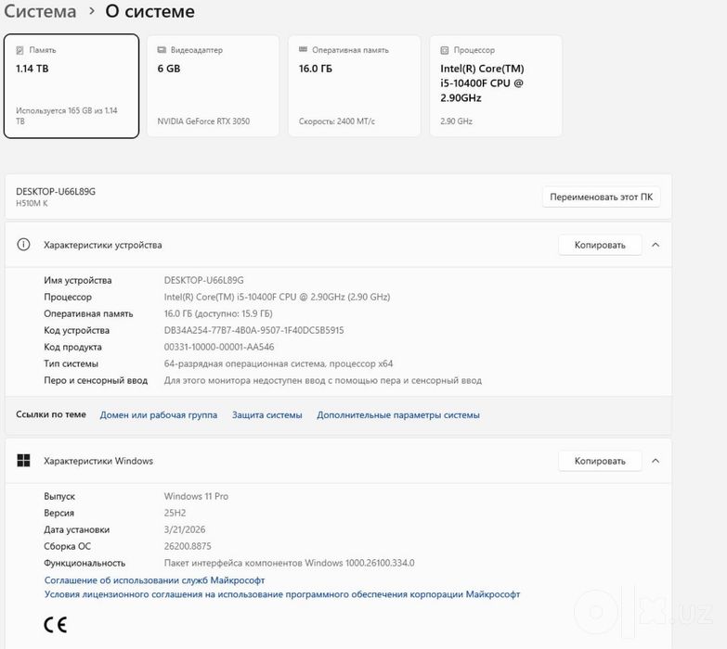727x649 pixels.
Task: Click the CE mark icon
Action: (x=55, y=625)
